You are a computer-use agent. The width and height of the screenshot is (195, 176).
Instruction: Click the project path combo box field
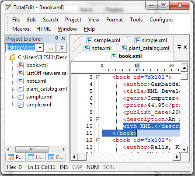(21, 48)
